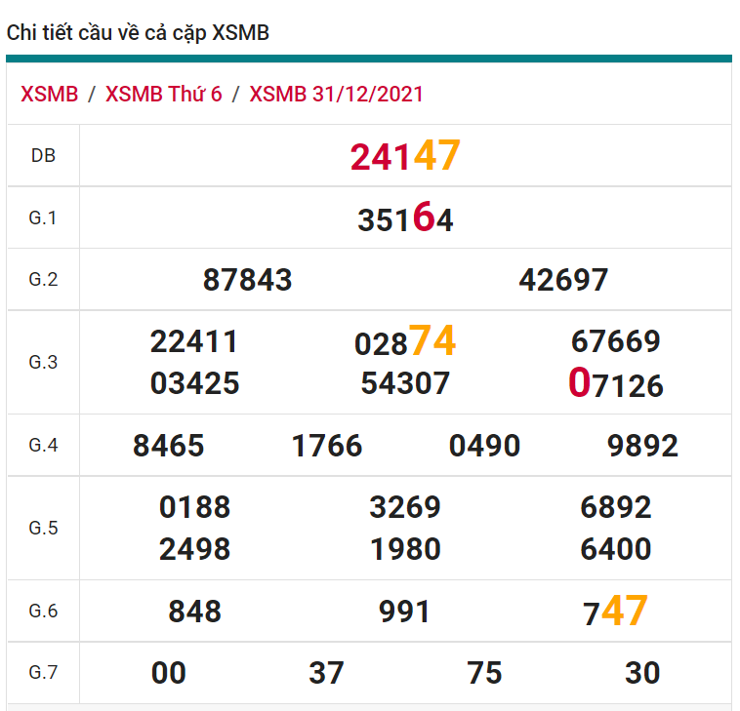Viewport: 740px width, 711px height.
Task: Click G.7 number 30
Action: [642, 673]
